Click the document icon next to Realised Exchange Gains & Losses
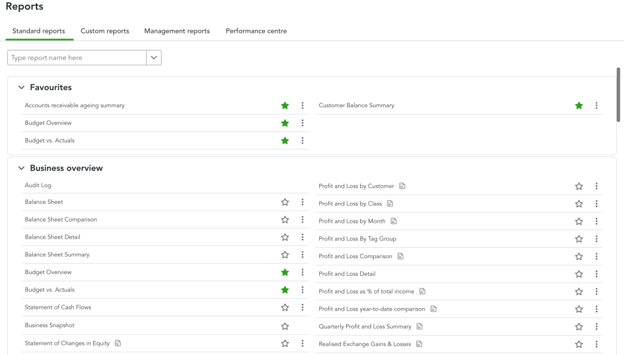The image size is (624, 355). (418, 343)
